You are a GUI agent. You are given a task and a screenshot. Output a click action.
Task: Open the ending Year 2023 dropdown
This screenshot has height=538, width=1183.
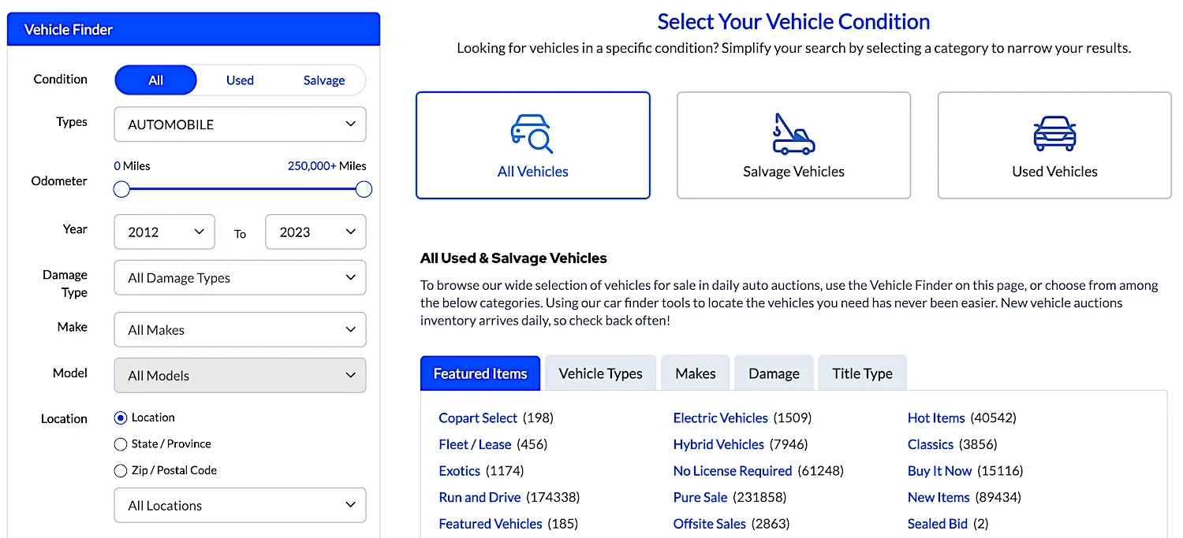pos(315,232)
